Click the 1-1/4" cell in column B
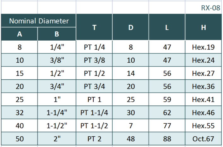The image size is (223, 147). click(x=57, y=112)
